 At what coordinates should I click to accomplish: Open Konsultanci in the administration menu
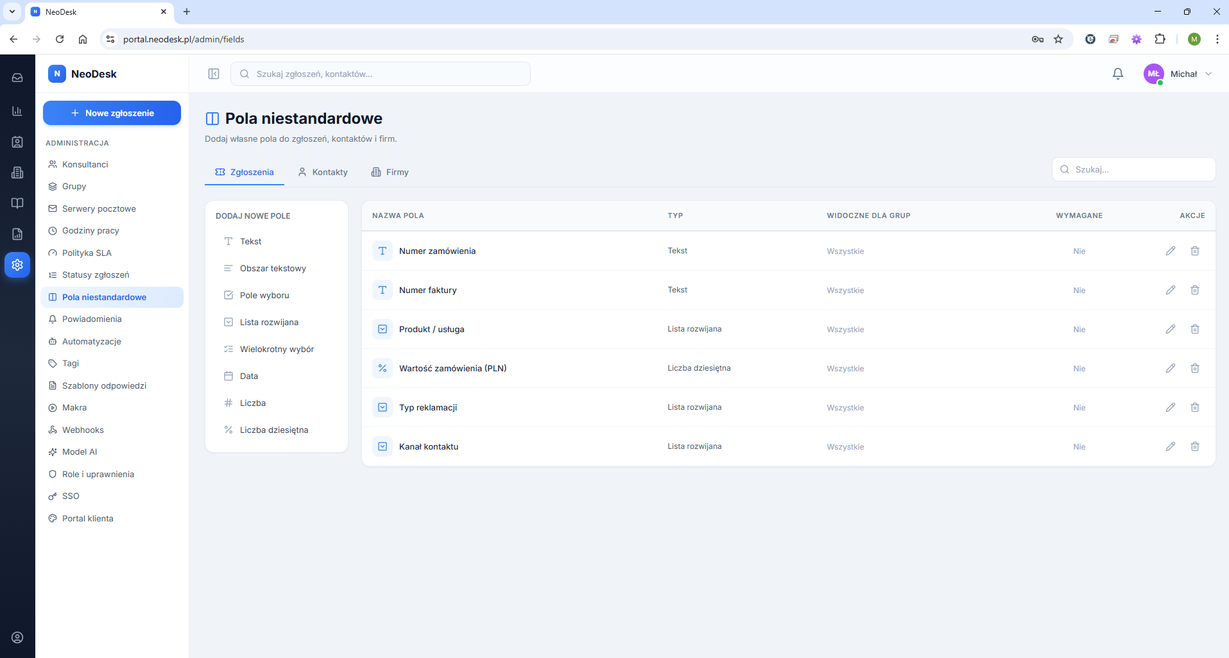pyautogui.click(x=112, y=164)
